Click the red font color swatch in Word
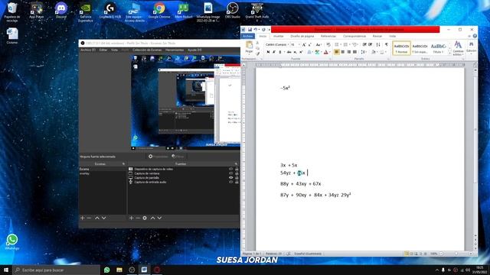This screenshot has width=490, height=275. click(325, 52)
